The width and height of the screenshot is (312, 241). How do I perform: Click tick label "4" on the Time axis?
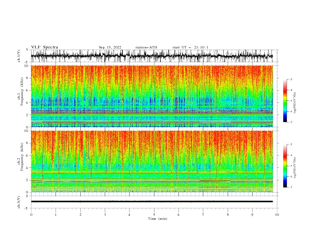pyautogui.click(x=129, y=215)
